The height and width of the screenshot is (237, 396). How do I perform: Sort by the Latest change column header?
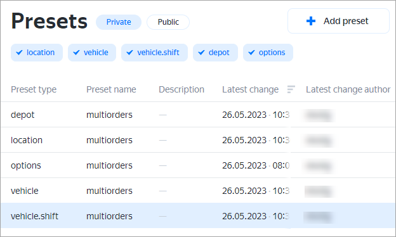[250, 89]
